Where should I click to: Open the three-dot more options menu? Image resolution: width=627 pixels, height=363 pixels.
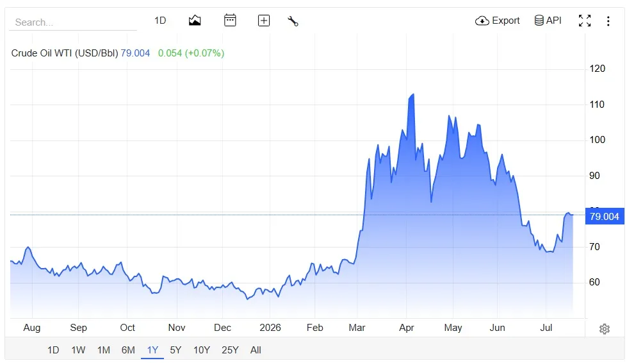point(608,21)
